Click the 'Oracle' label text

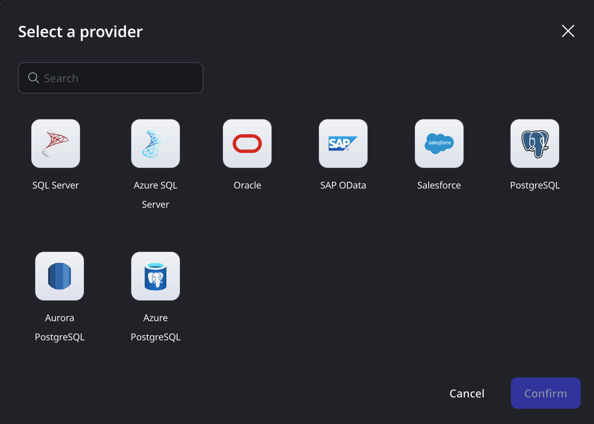point(247,185)
